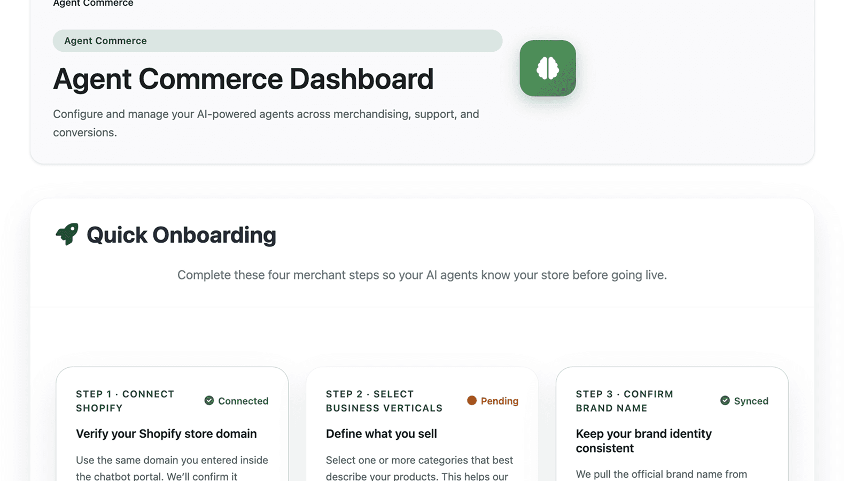Click the 'Complete these four merchant steps' subtitle

[422, 275]
